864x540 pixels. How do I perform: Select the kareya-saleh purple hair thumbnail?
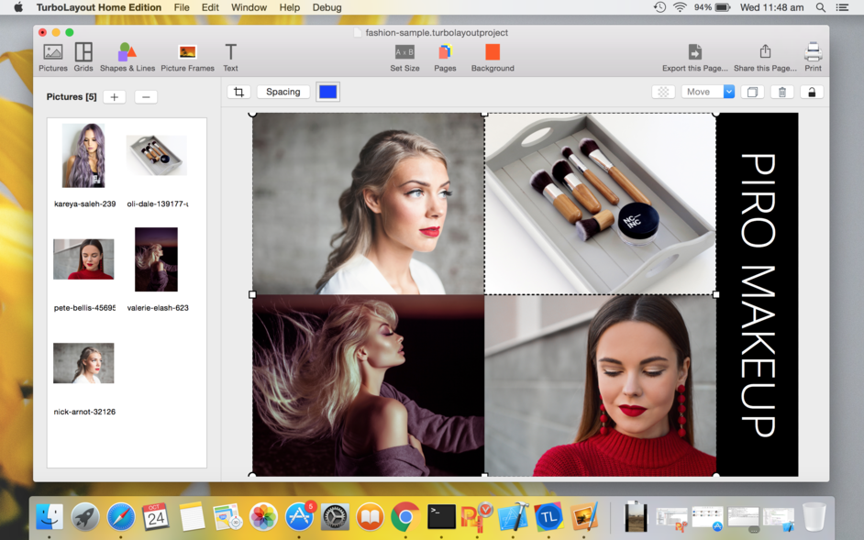point(83,155)
